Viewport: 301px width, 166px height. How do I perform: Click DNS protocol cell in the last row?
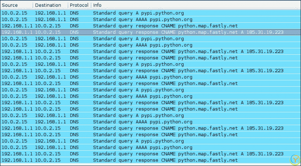coord(74,160)
